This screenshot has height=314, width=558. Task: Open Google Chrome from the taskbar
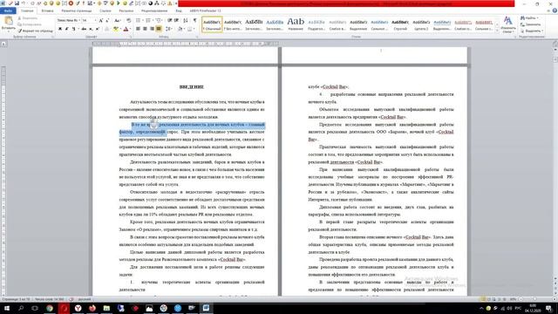point(50,308)
